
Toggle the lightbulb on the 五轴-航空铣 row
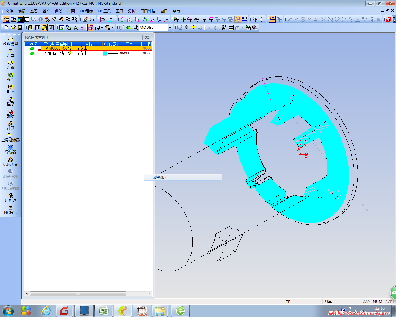70,53
